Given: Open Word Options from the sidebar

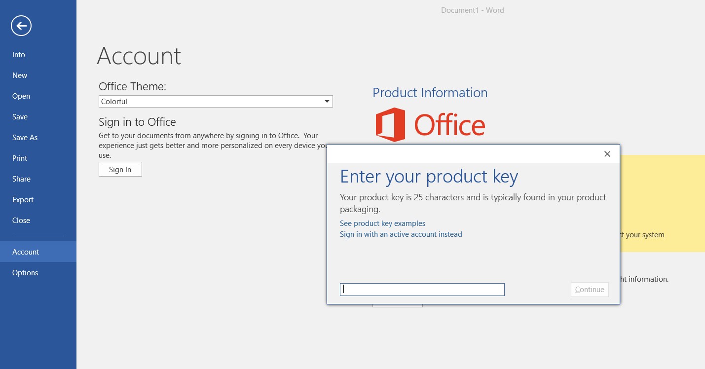Looking at the screenshot, I should pos(25,272).
